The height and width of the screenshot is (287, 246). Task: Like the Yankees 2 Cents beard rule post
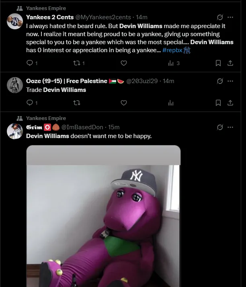click(124, 63)
